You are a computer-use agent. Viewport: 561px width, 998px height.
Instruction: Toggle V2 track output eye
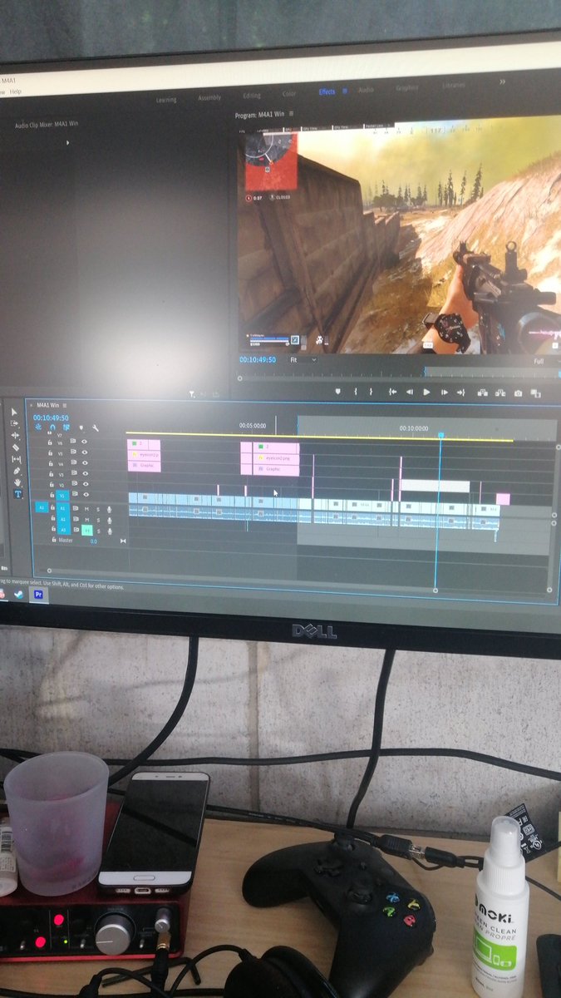pos(86,484)
